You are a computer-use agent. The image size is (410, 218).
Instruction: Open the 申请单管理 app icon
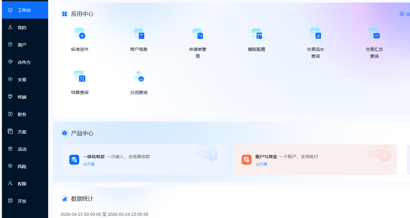[x=198, y=33]
